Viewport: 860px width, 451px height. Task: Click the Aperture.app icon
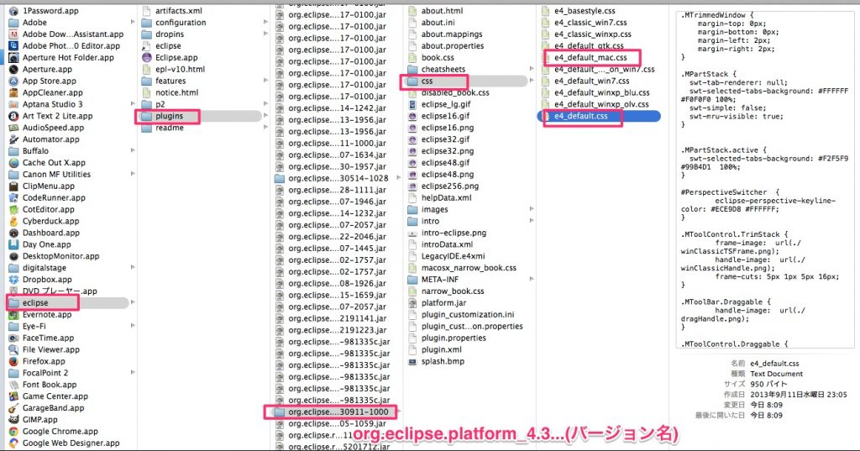click(13, 69)
